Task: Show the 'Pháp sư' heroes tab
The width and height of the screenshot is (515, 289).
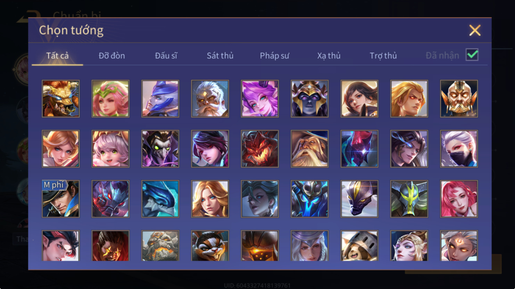Action: tap(274, 55)
